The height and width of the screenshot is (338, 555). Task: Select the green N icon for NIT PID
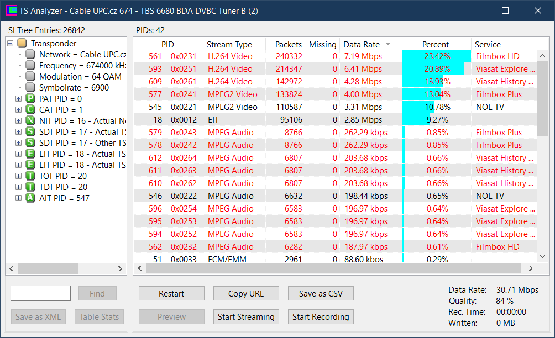30,120
